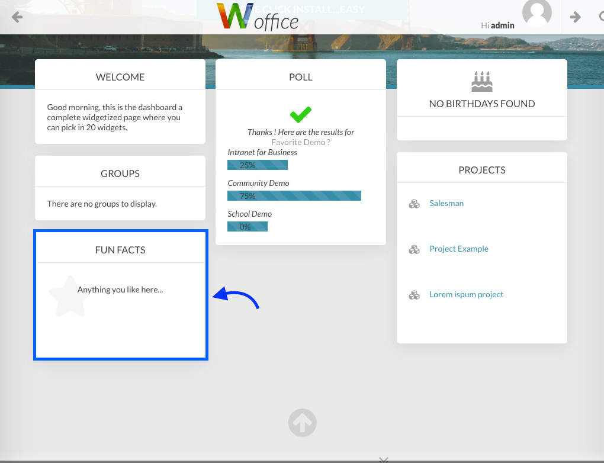Click the 25% Intranet for Business poll bar

pos(258,165)
